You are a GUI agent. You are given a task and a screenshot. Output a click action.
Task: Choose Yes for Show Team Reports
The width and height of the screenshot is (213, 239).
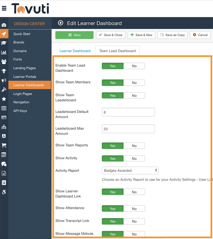tap(113, 146)
